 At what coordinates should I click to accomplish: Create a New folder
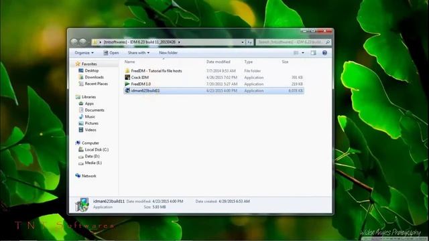pyautogui.click(x=168, y=53)
